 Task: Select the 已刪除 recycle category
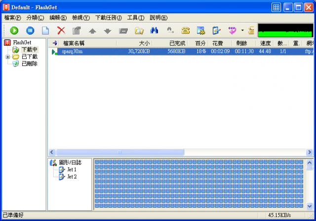(30, 63)
